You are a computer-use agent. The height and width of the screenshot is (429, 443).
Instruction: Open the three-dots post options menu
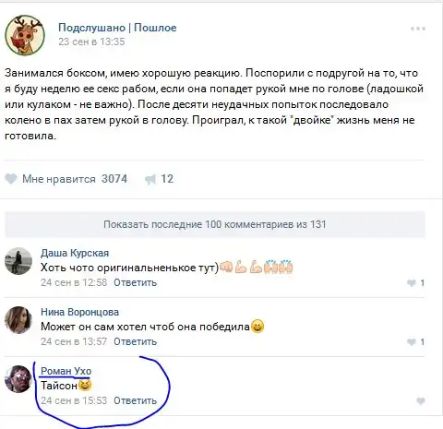(418, 29)
